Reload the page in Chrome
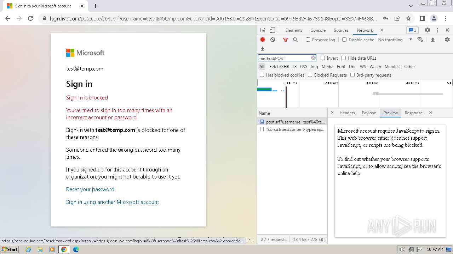Viewport: 453px width, 254px height. [x=30, y=18]
